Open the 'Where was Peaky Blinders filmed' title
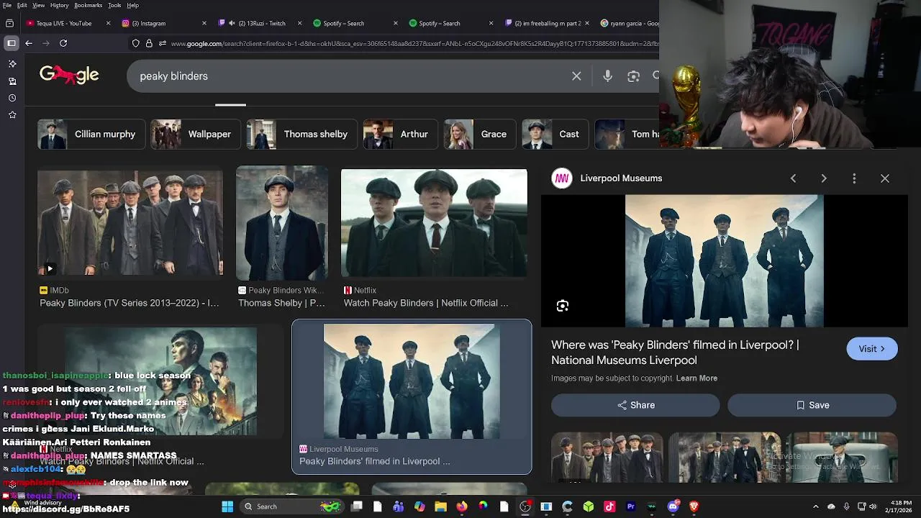Image resolution: width=921 pixels, height=518 pixels. coord(675,353)
